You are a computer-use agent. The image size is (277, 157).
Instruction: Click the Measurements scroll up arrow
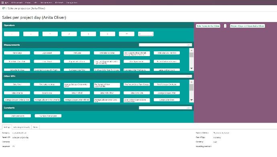(x=191, y=50)
